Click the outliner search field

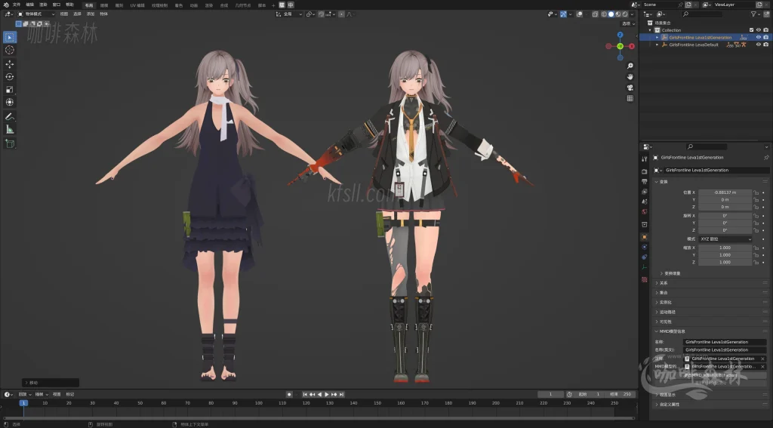click(702, 14)
